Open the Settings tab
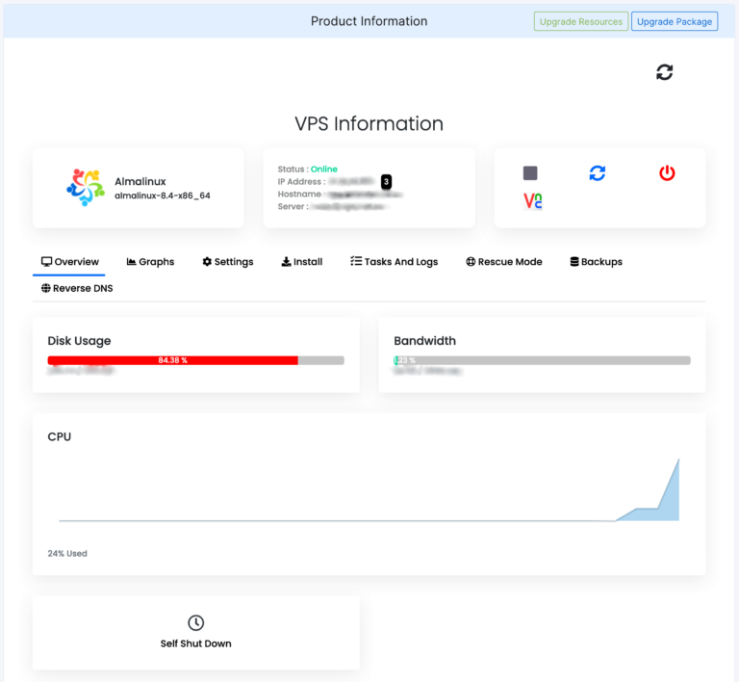The image size is (739, 682). (x=228, y=262)
